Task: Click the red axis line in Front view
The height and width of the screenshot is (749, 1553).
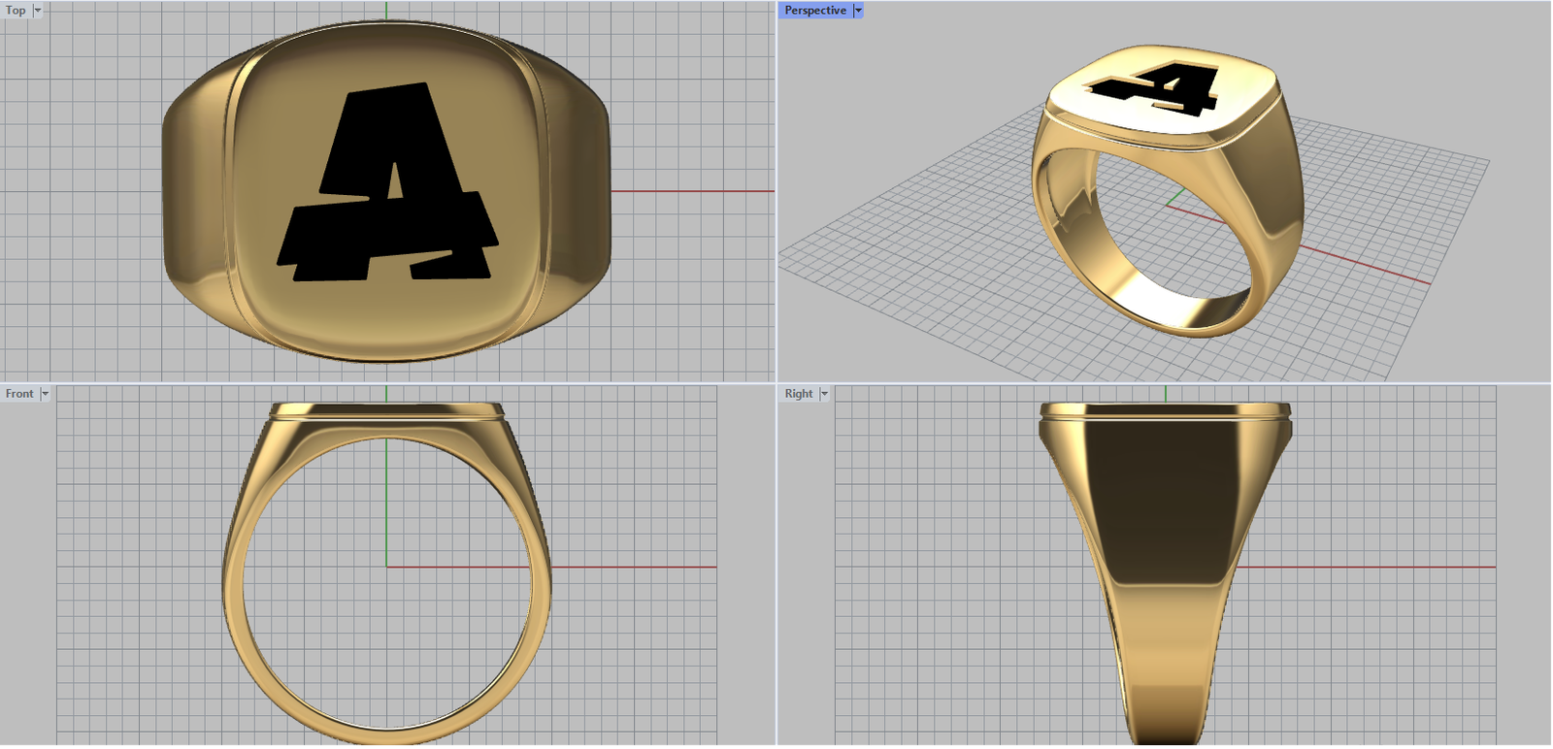Action: point(631,567)
